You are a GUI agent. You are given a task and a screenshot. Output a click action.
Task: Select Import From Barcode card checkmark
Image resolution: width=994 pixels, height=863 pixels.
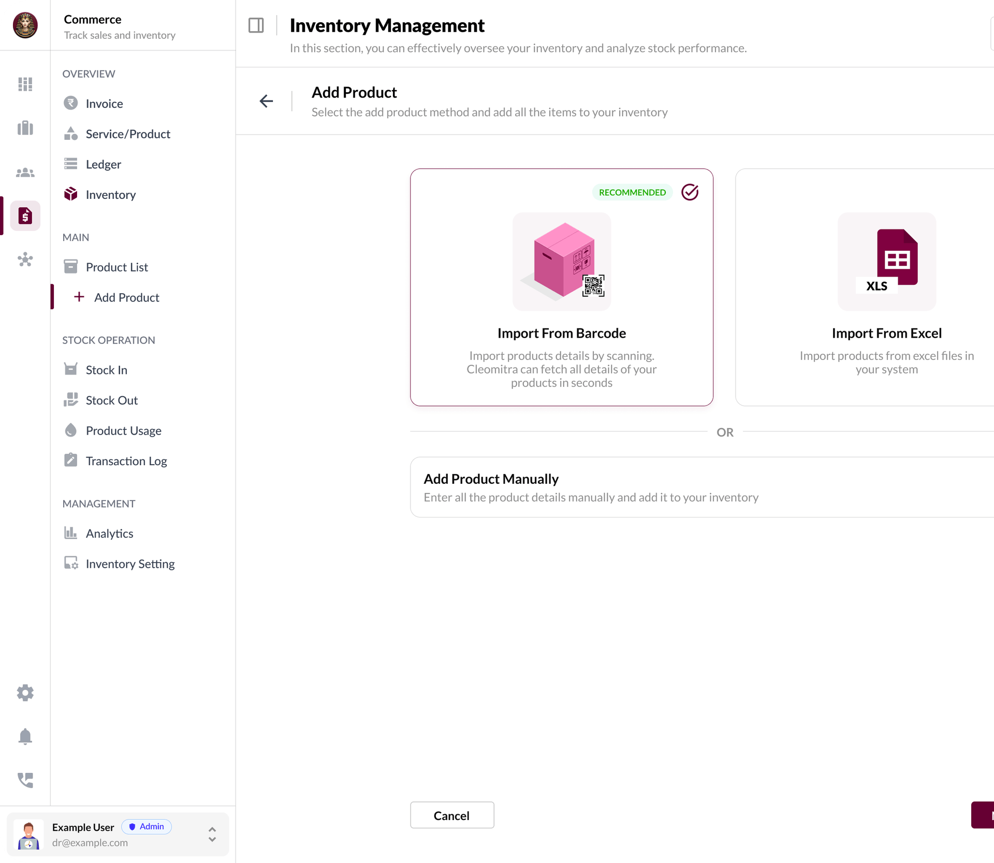(690, 192)
